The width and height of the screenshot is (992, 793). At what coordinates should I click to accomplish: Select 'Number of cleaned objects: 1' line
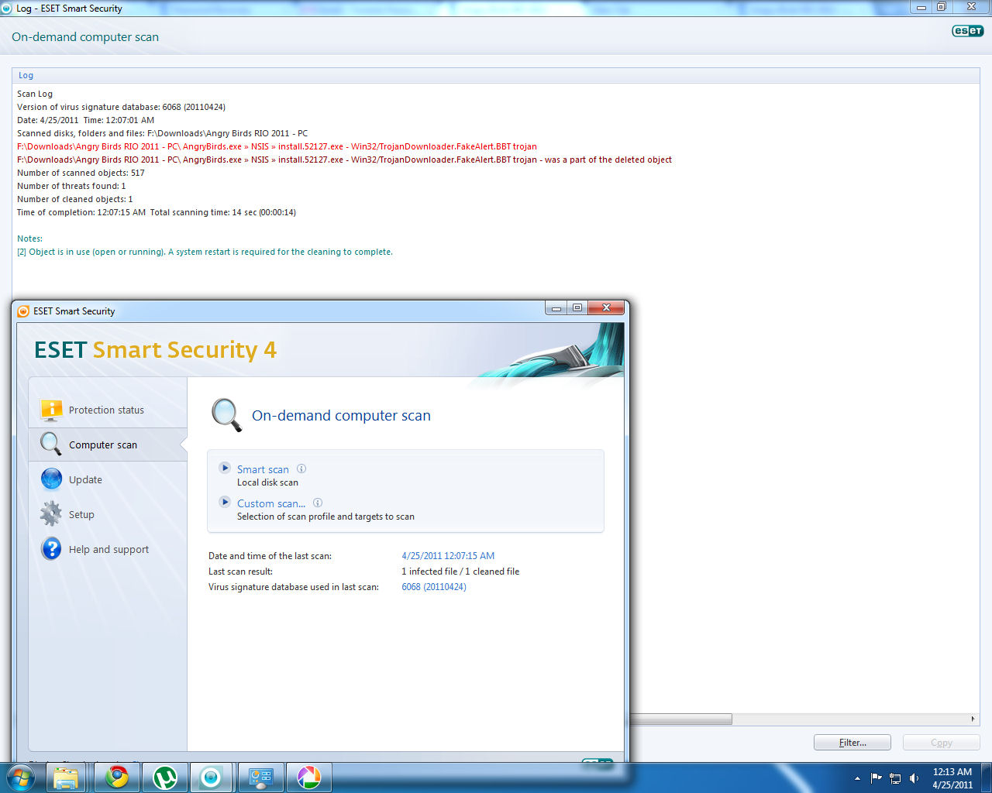click(75, 199)
